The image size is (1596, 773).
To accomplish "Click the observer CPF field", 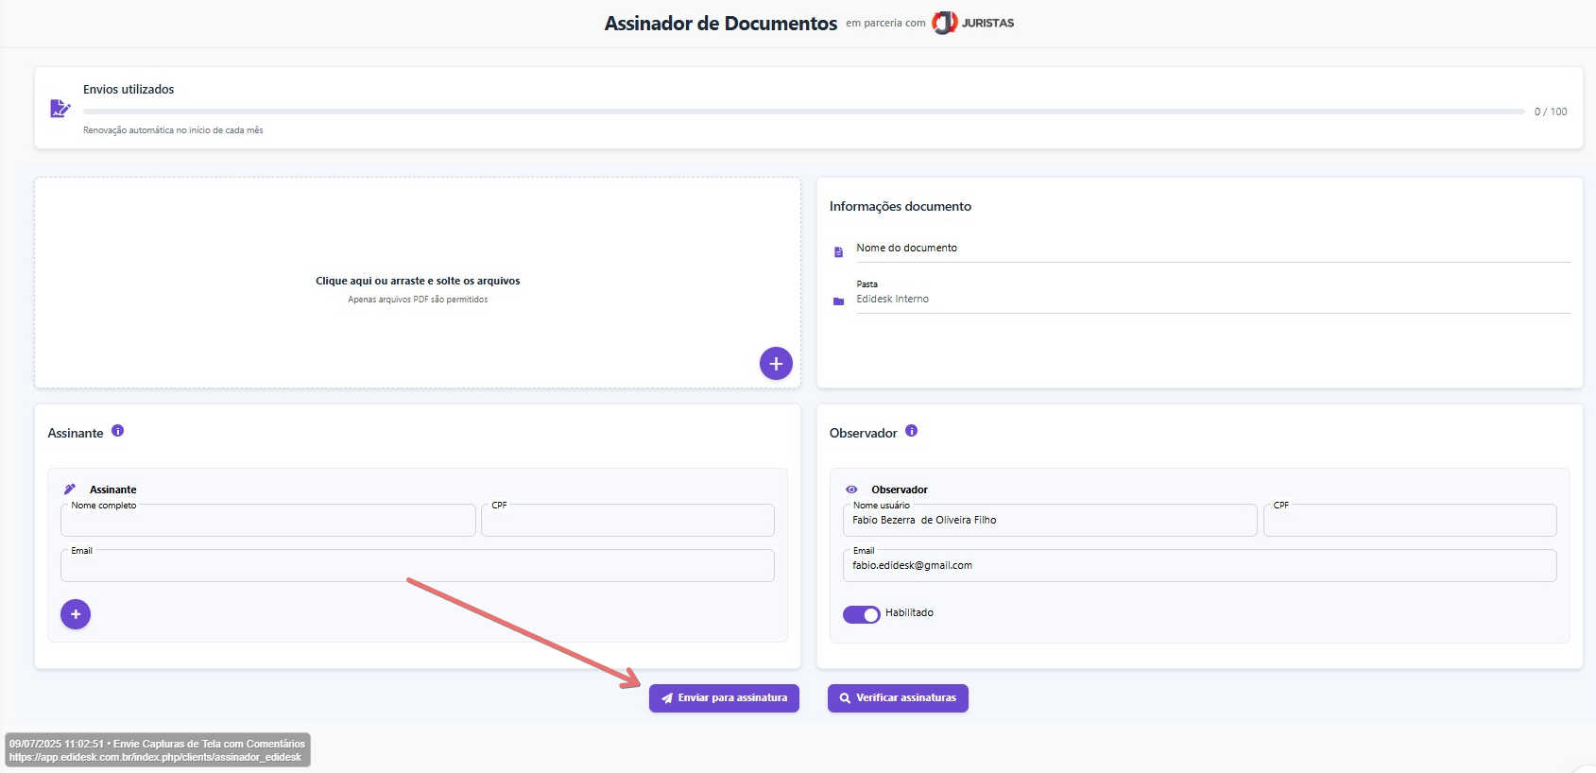I will pyautogui.click(x=1409, y=521).
